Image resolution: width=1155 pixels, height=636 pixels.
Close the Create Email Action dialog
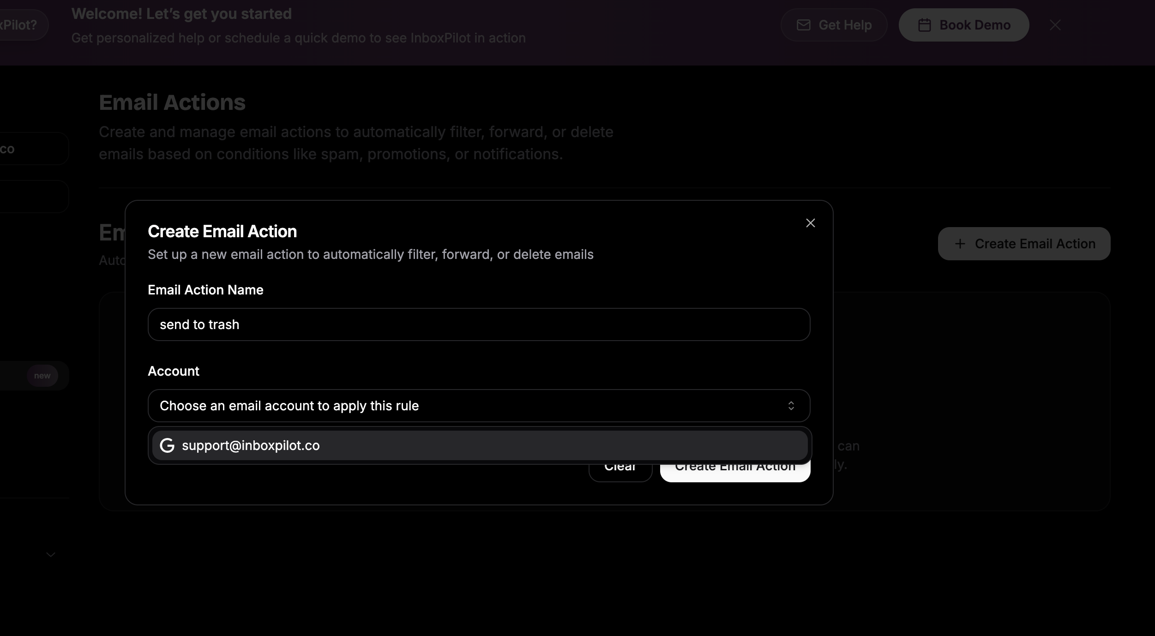(x=810, y=223)
